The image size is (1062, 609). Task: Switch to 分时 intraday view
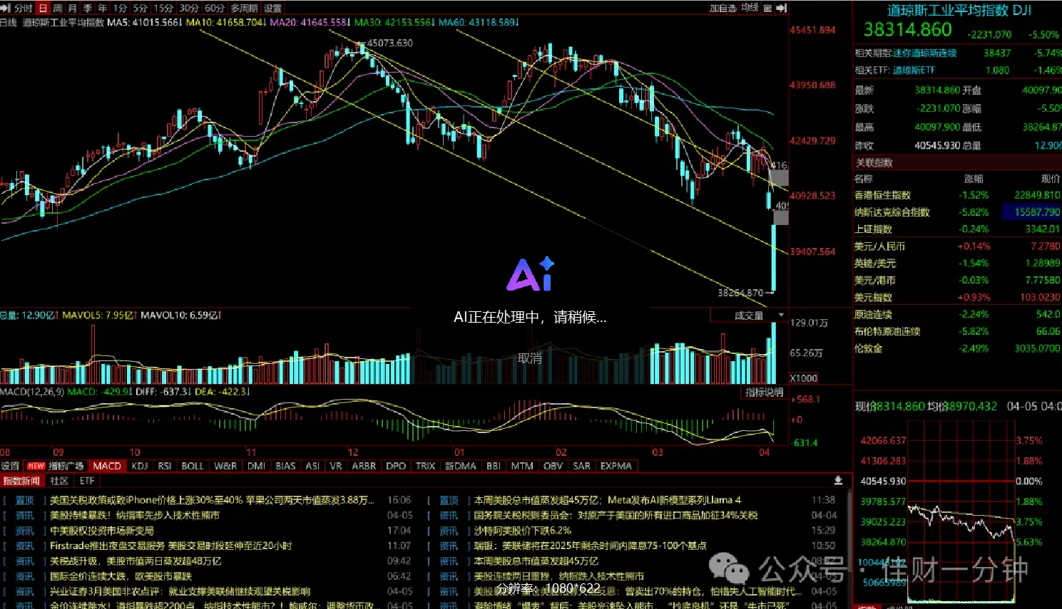pyautogui.click(x=23, y=8)
